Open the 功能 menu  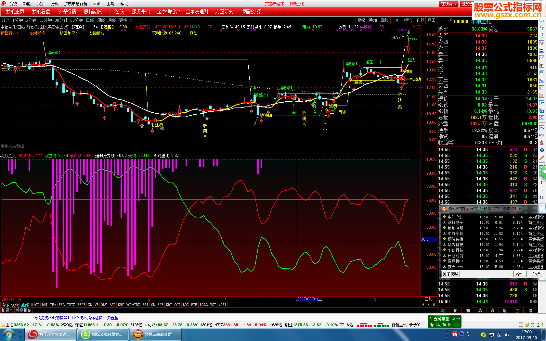tap(27, 4)
